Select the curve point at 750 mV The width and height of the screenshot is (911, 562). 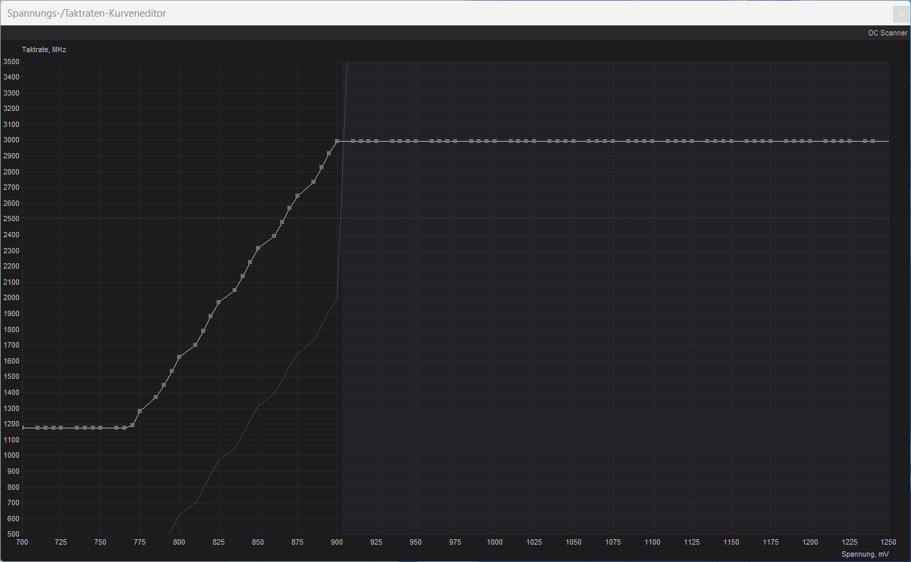[x=100, y=428]
